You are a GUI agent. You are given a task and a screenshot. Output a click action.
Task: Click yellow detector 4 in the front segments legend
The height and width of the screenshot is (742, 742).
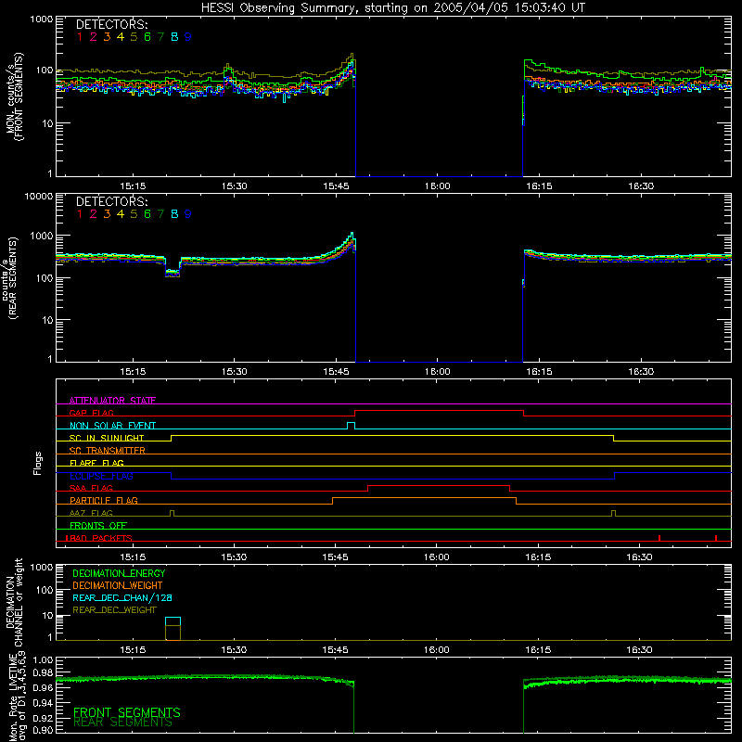(121, 37)
